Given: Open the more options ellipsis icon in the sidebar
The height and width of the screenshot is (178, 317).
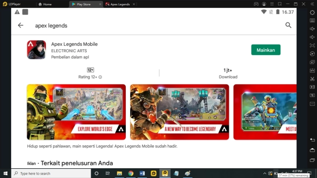Looking at the screenshot, I should tap(312, 104).
